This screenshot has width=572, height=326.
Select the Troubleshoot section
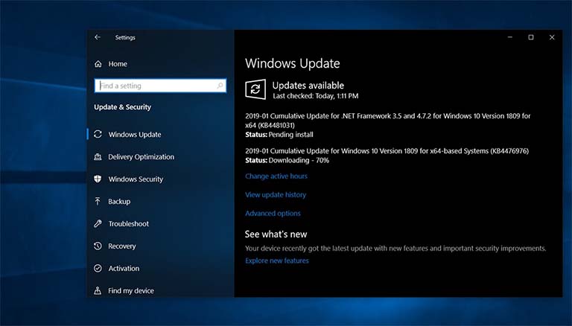(128, 223)
